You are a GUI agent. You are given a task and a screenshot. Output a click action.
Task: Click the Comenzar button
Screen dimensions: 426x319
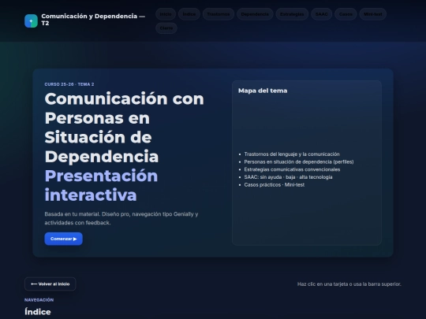tap(64, 239)
